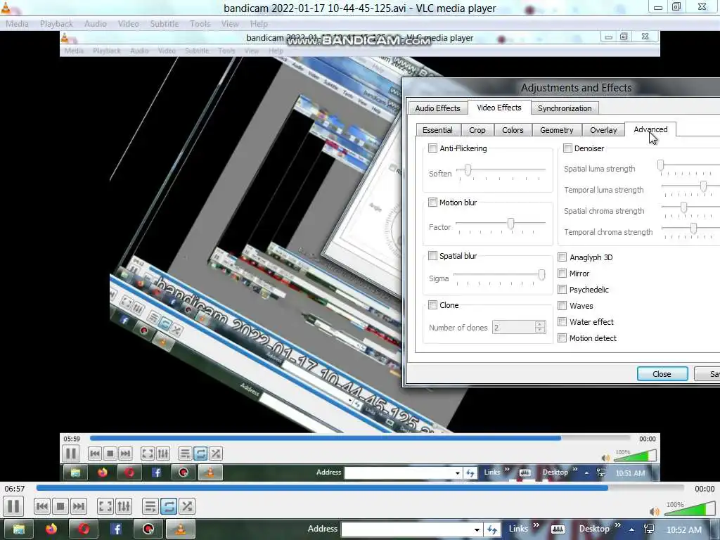The image size is (720, 540).
Task: Open the Essential video effects tab
Action: (437, 130)
